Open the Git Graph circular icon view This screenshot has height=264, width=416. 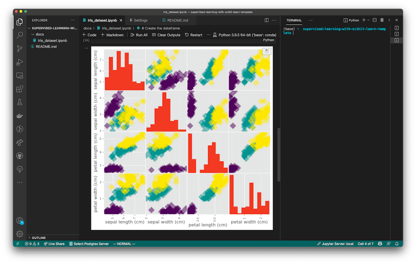click(20, 129)
